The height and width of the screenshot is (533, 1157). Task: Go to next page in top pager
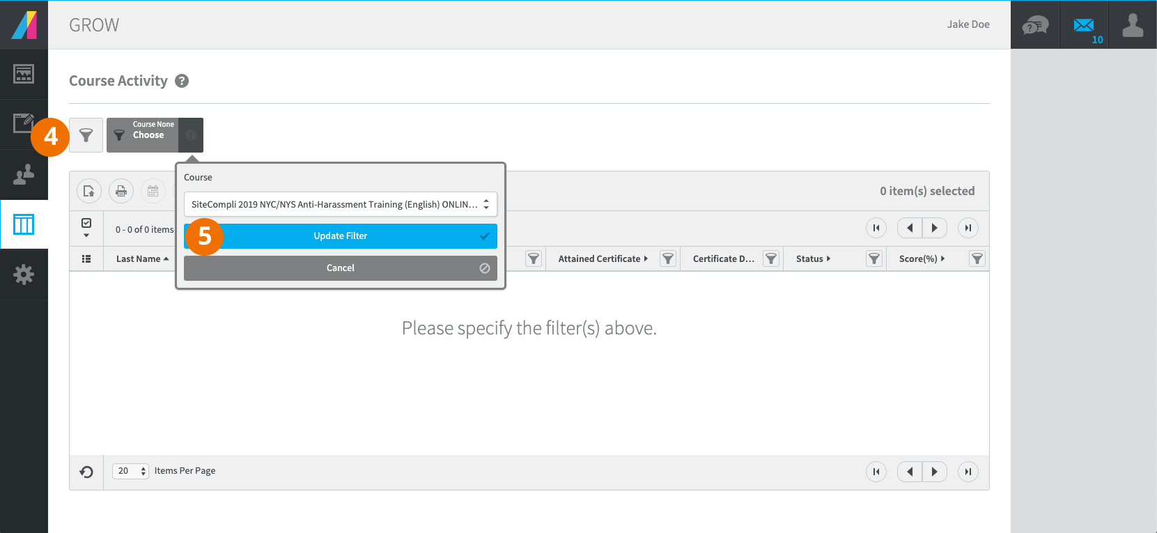click(935, 228)
